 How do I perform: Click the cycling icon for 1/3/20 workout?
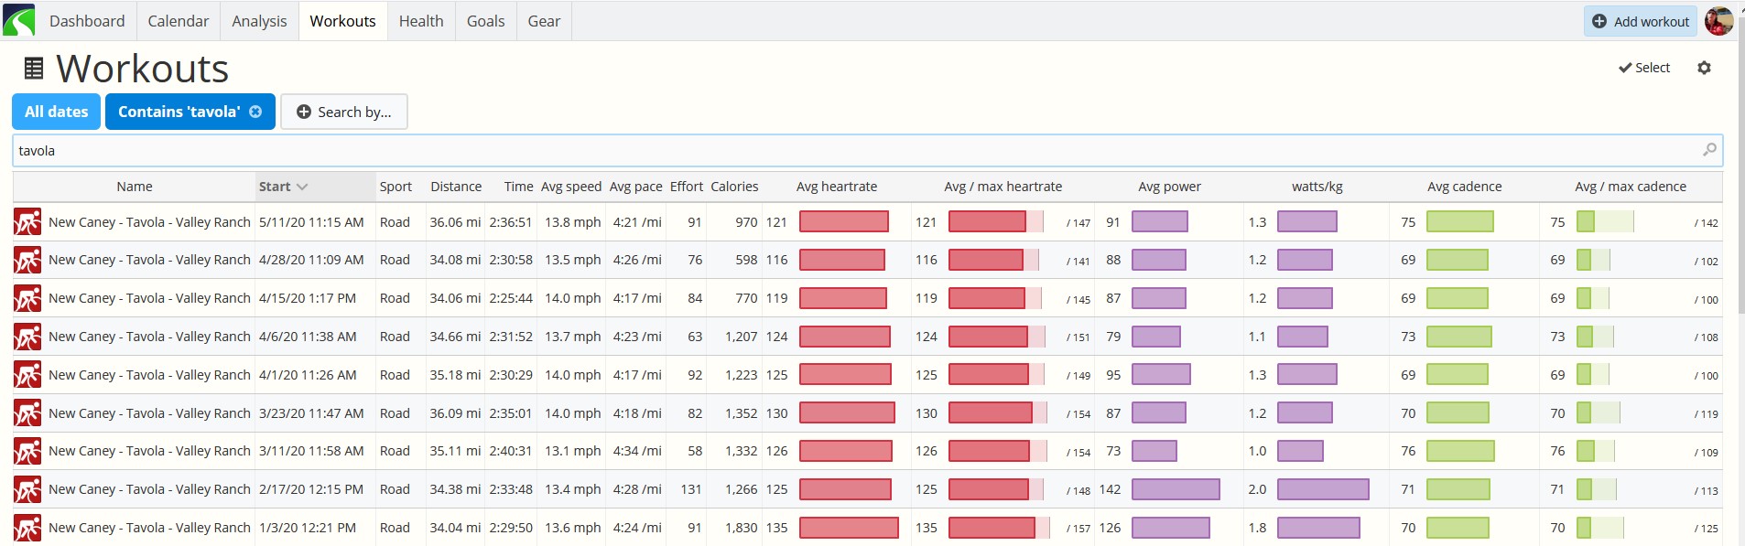tap(27, 528)
